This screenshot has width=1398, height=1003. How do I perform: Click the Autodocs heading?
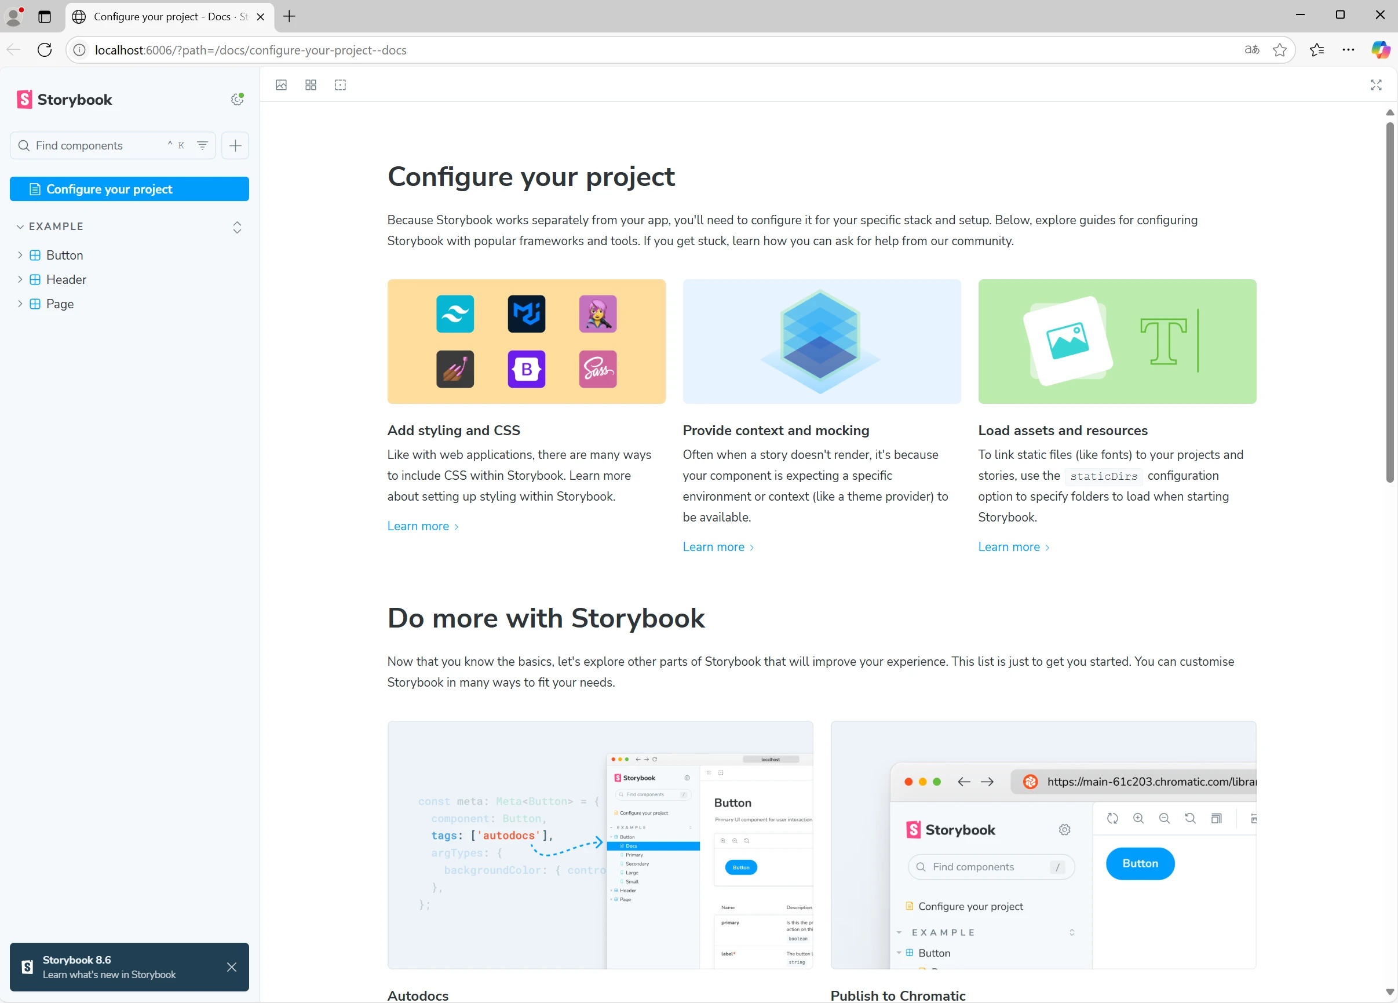pyautogui.click(x=418, y=995)
